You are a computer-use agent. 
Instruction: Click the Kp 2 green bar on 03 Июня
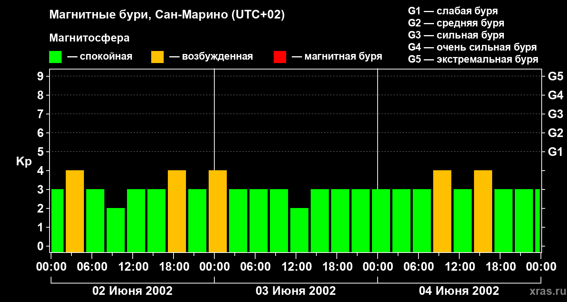[299, 230]
